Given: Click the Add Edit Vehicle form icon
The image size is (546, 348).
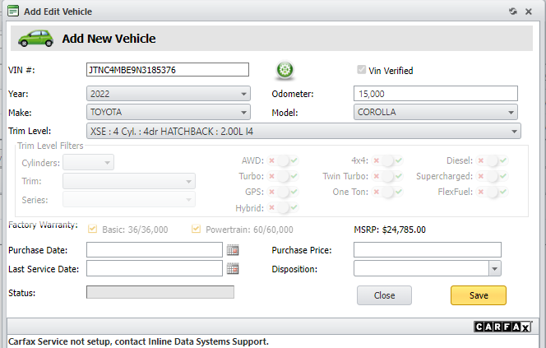Looking at the screenshot, I should pyautogui.click(x=13, y=11).
